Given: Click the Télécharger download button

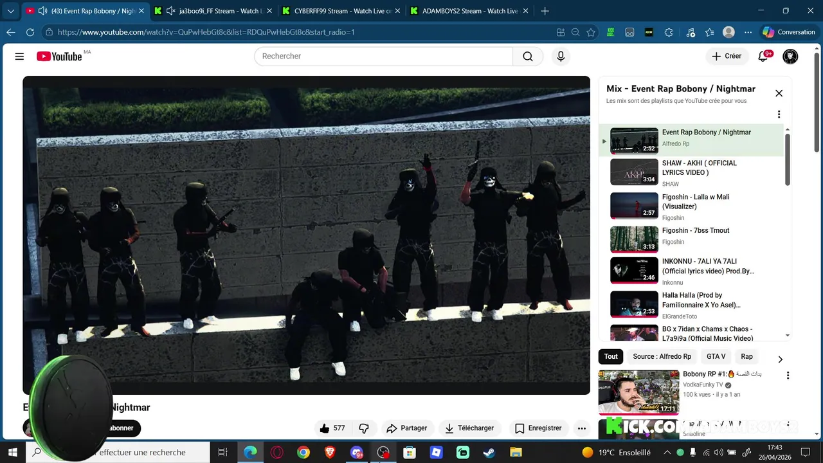Looking at the screenshot, I should pos(469,428).
